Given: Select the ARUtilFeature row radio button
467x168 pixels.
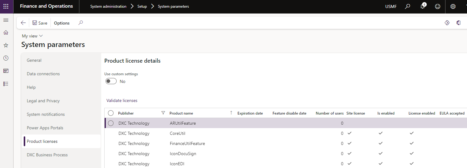Looking at the screenshot, I should coord(111,123).
